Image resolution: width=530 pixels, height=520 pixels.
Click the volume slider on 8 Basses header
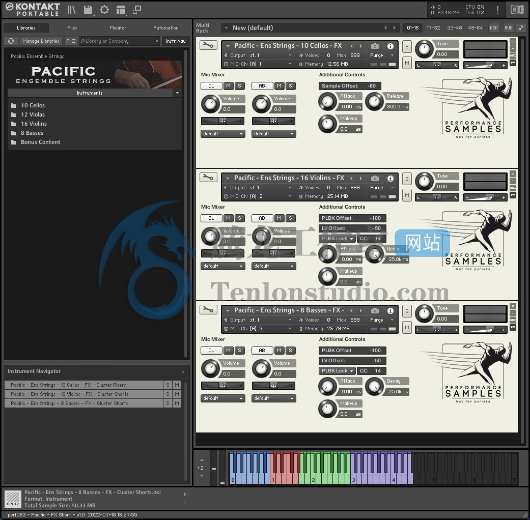pos(485,330)
